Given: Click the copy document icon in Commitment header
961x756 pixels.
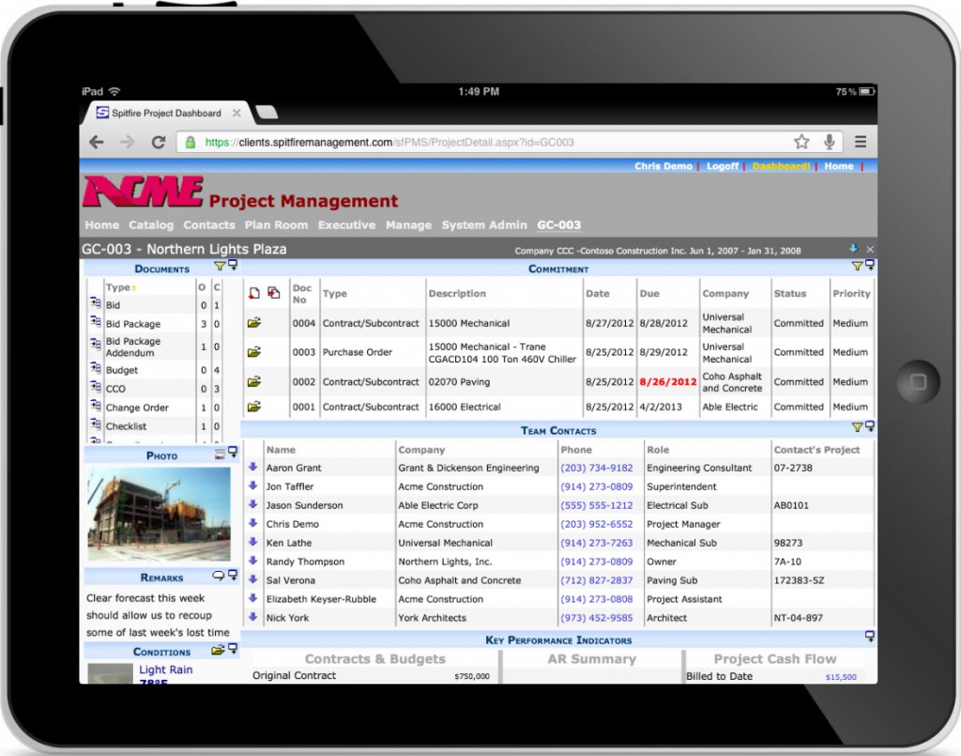Looking at the screenshot, I should coord(274,293).
